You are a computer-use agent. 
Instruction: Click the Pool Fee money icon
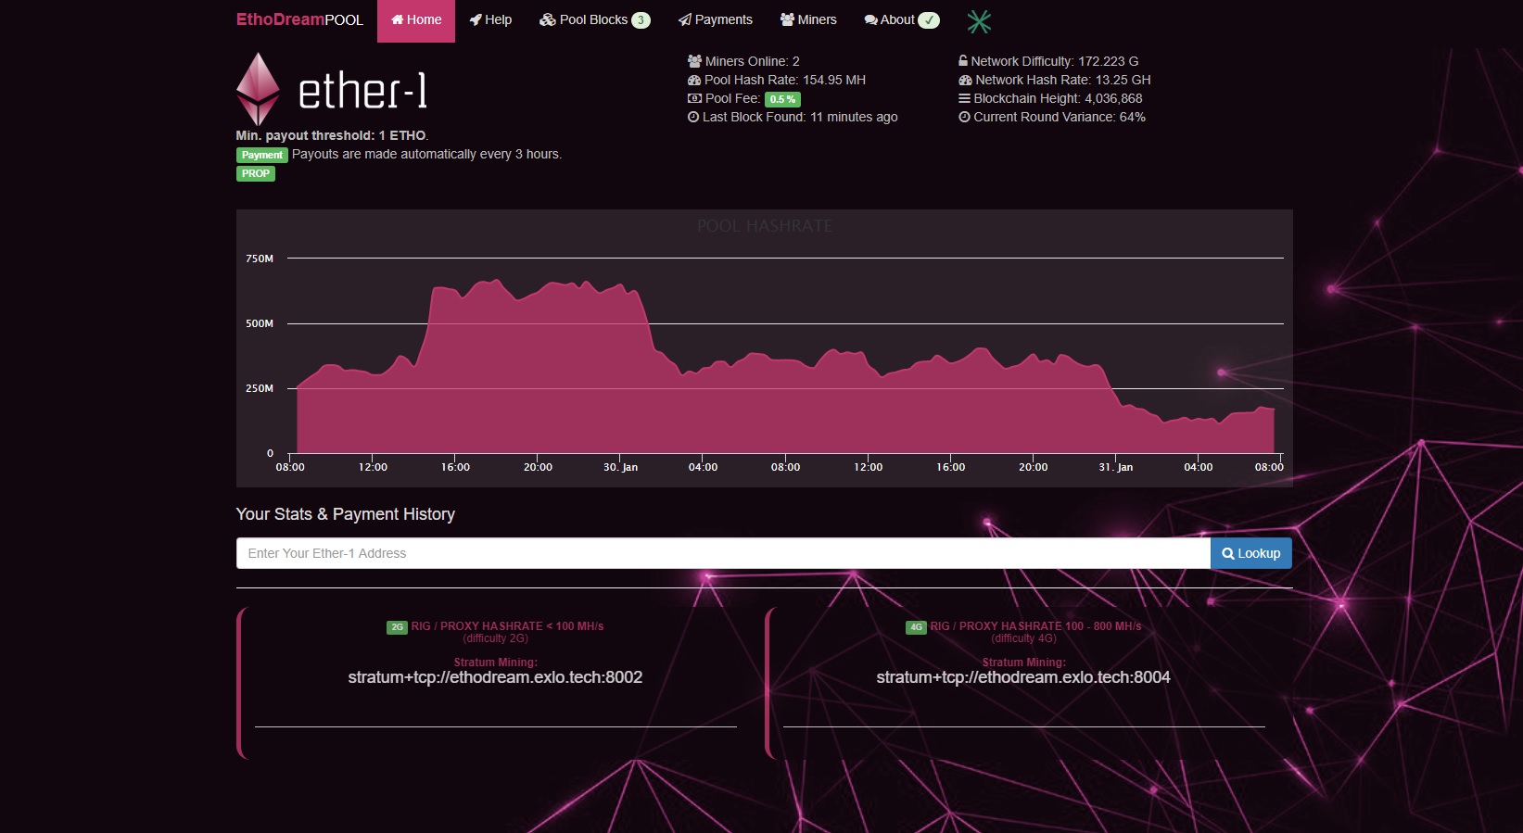pyautogui.click(x=694, y=98)
